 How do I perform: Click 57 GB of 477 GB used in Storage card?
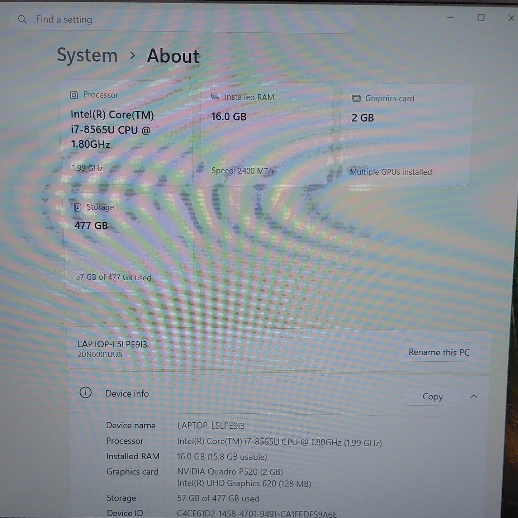pos(113,277)
